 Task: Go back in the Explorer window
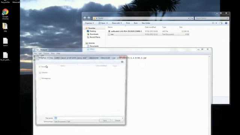pos(85,18)
